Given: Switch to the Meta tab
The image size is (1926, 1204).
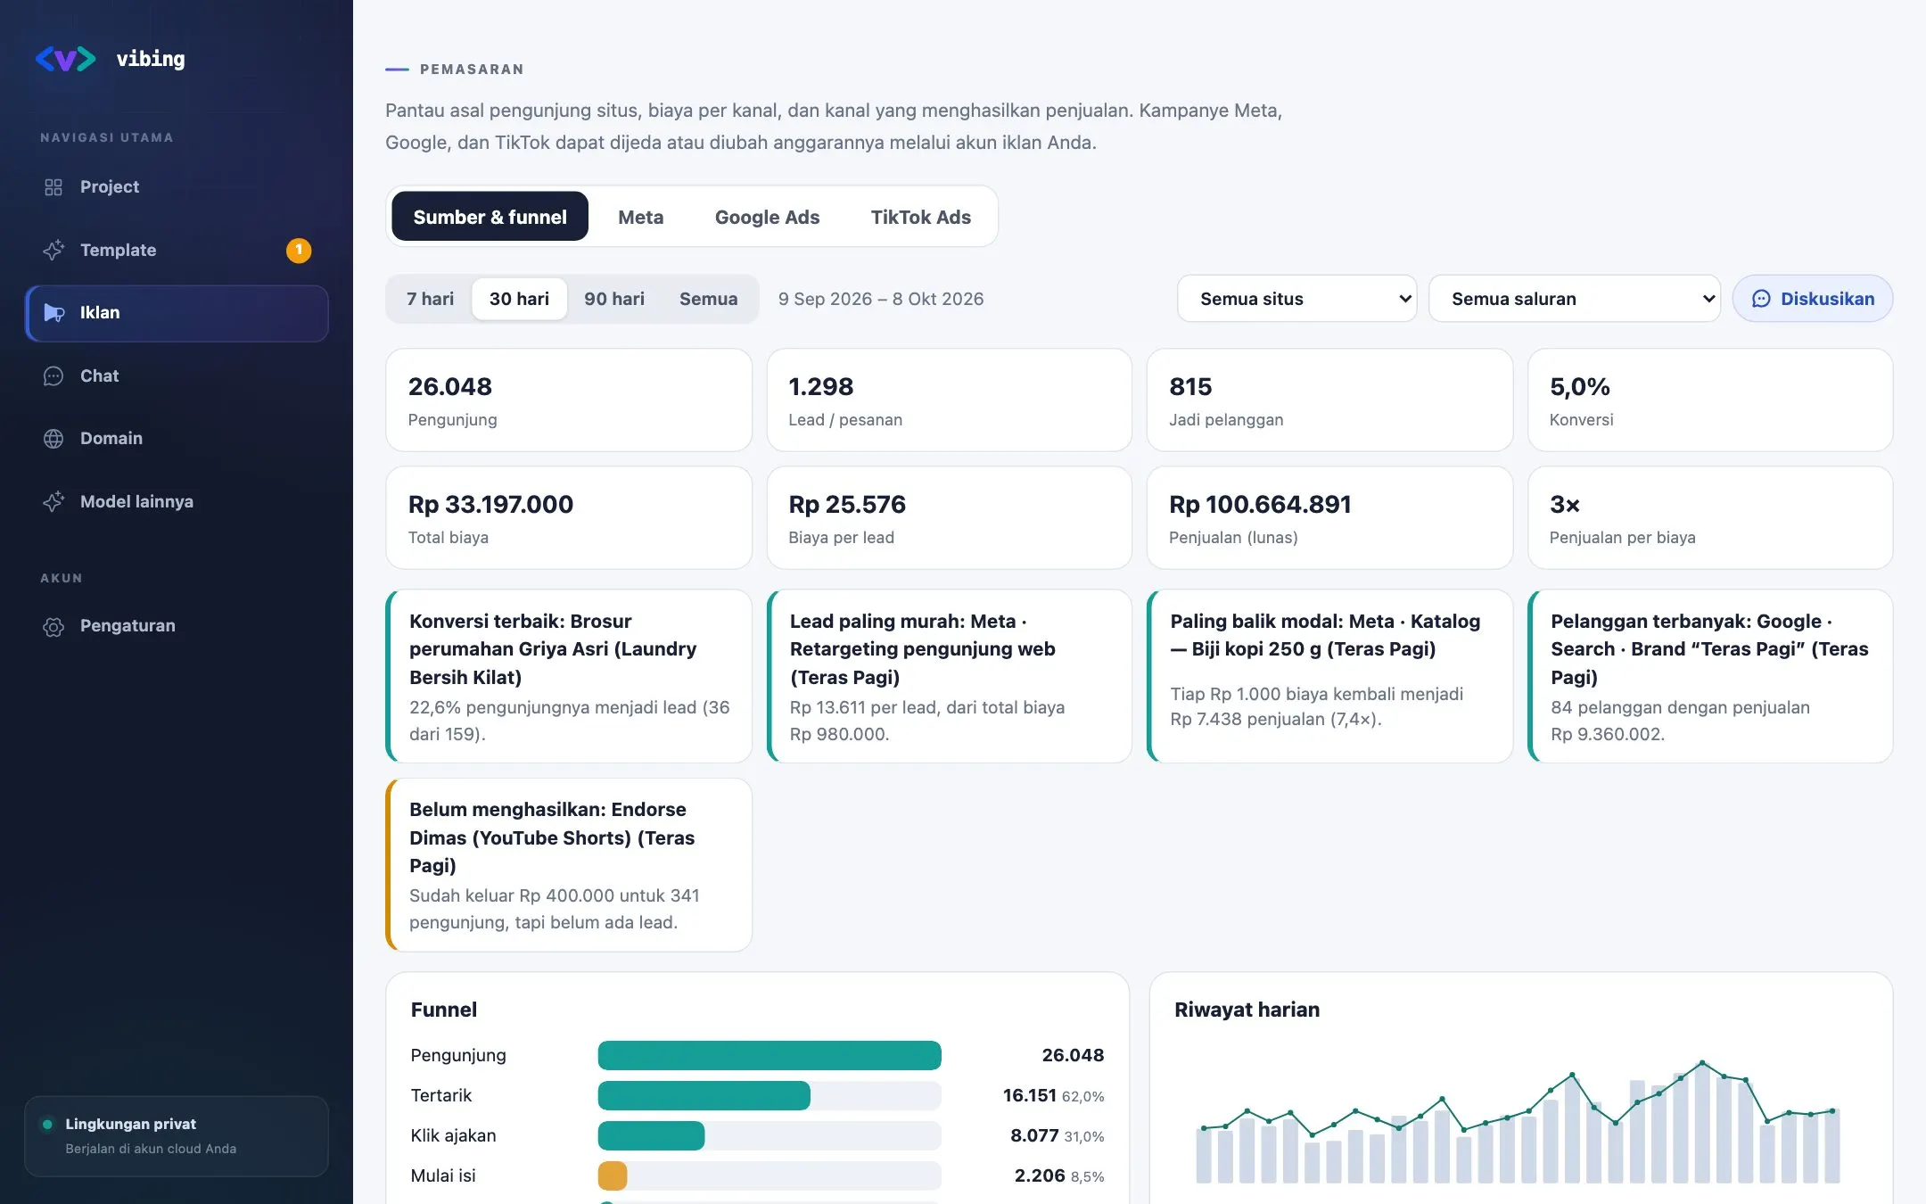Looking at the screenshot, I should [x=641, y=217].
